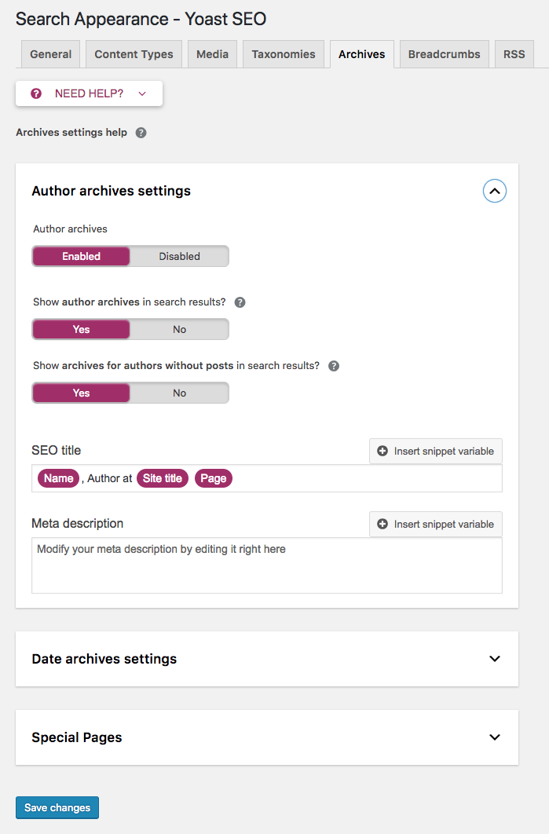Click the Page snippet variable tag
Screen dimensions: 549x834
click(x=214, y=478)
